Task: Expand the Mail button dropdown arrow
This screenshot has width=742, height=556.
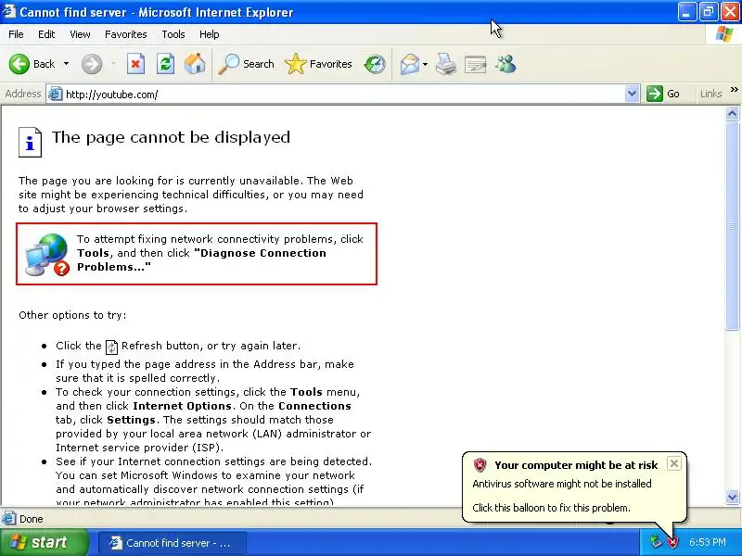Action: [426, 64]
